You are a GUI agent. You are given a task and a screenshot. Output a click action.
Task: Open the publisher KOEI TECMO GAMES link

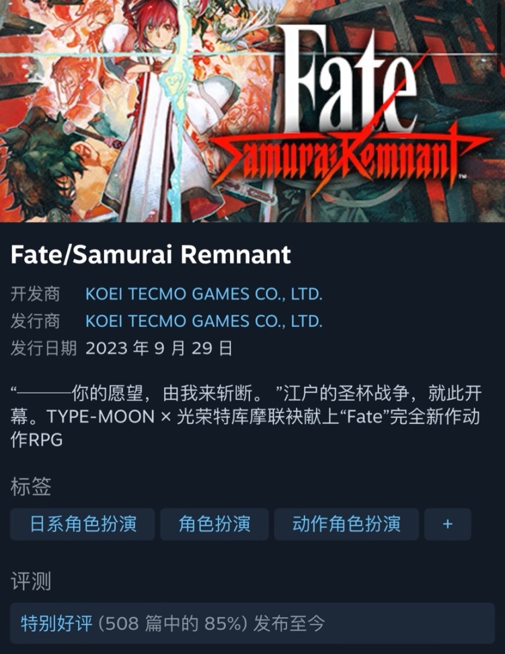pyautogui.click(x=204, y=321)
